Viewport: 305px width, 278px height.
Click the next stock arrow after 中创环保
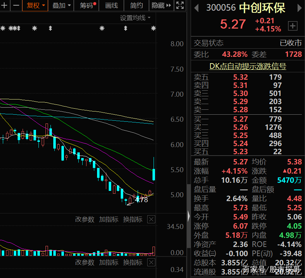300,8
